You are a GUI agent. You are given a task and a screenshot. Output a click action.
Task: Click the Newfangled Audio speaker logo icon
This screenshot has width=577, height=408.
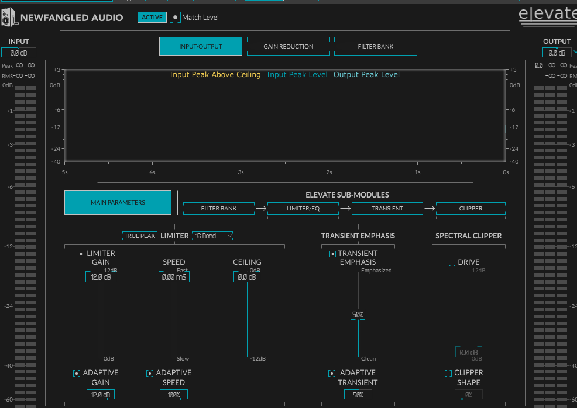pyautogui.click(x=8, y=17)
